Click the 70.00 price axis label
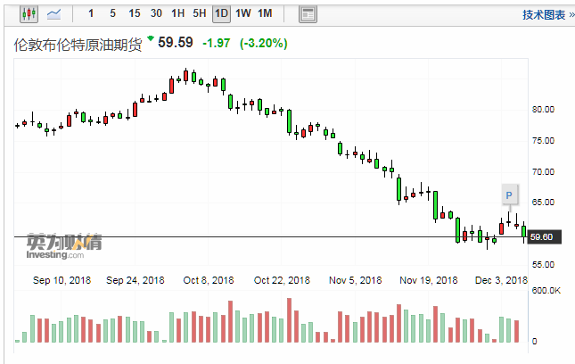The image size is (575, 364). 543,171
